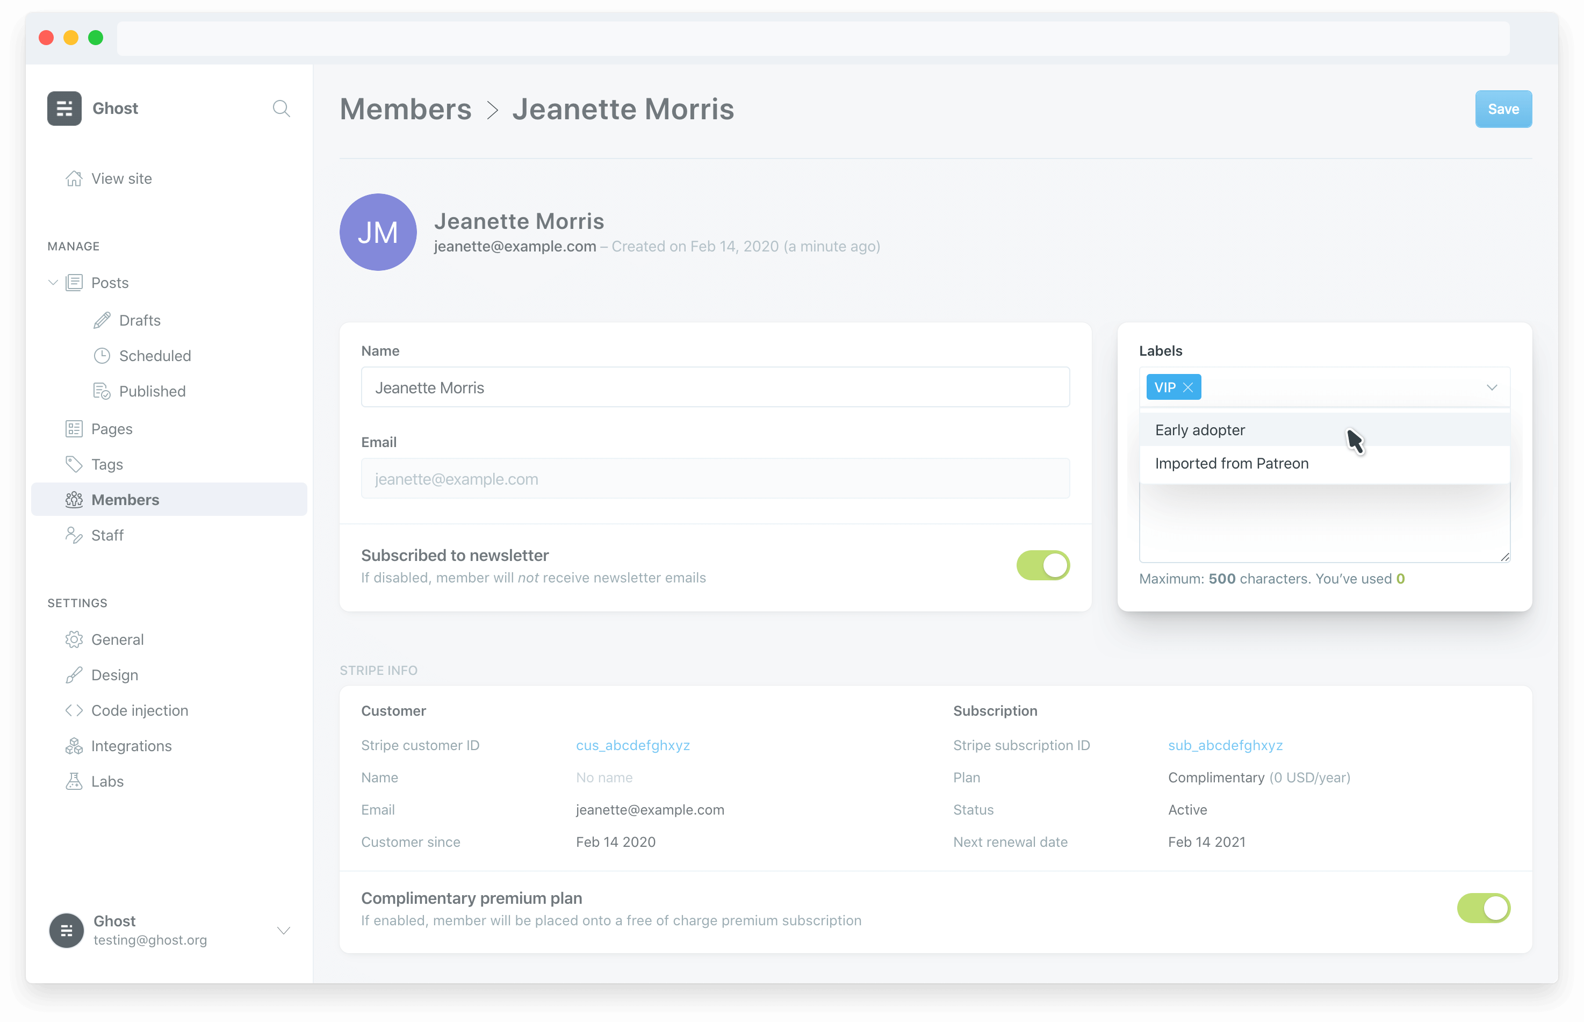Screen dimensions: 1584x1022
Task: Click the search magnifier icon
Action: (282, 108)
